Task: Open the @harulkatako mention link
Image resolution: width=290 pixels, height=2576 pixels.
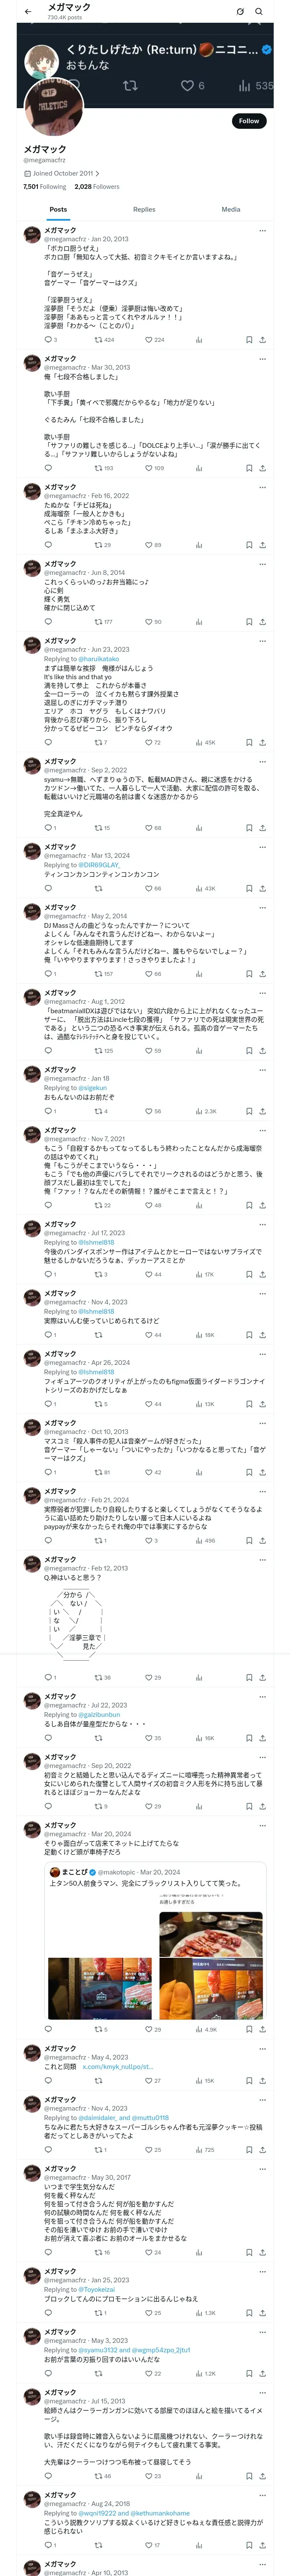Action: (x=98, y=659)
